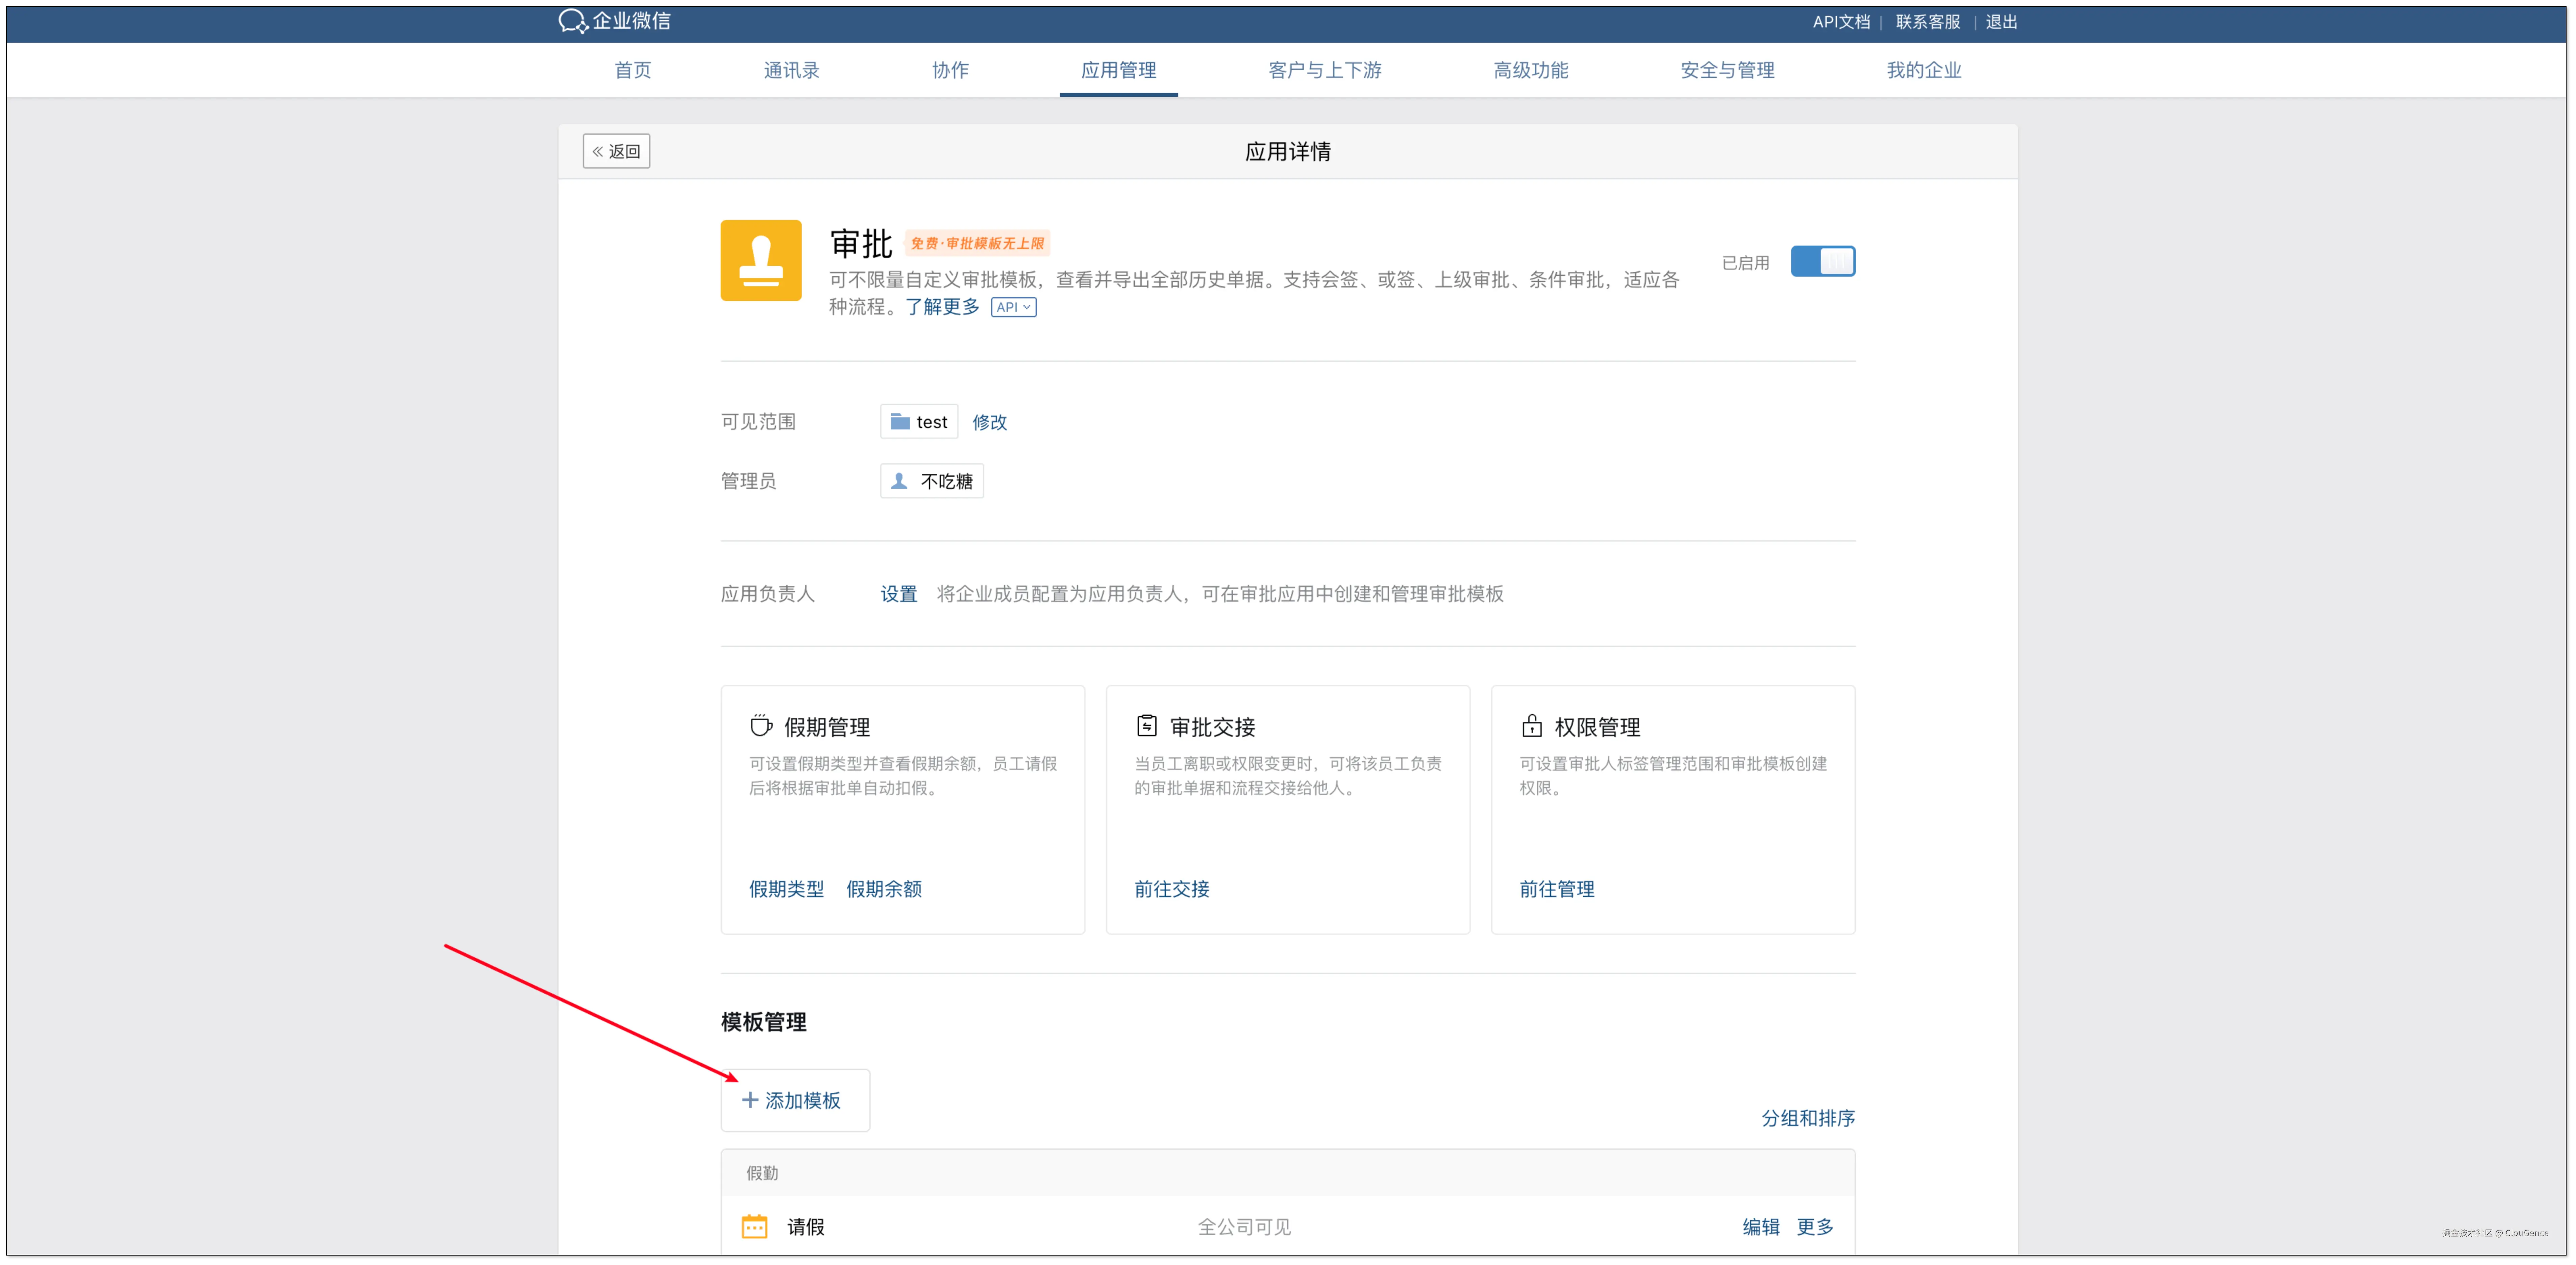
Task: Open the API文档 link
Action: [x=1841, y=22]
